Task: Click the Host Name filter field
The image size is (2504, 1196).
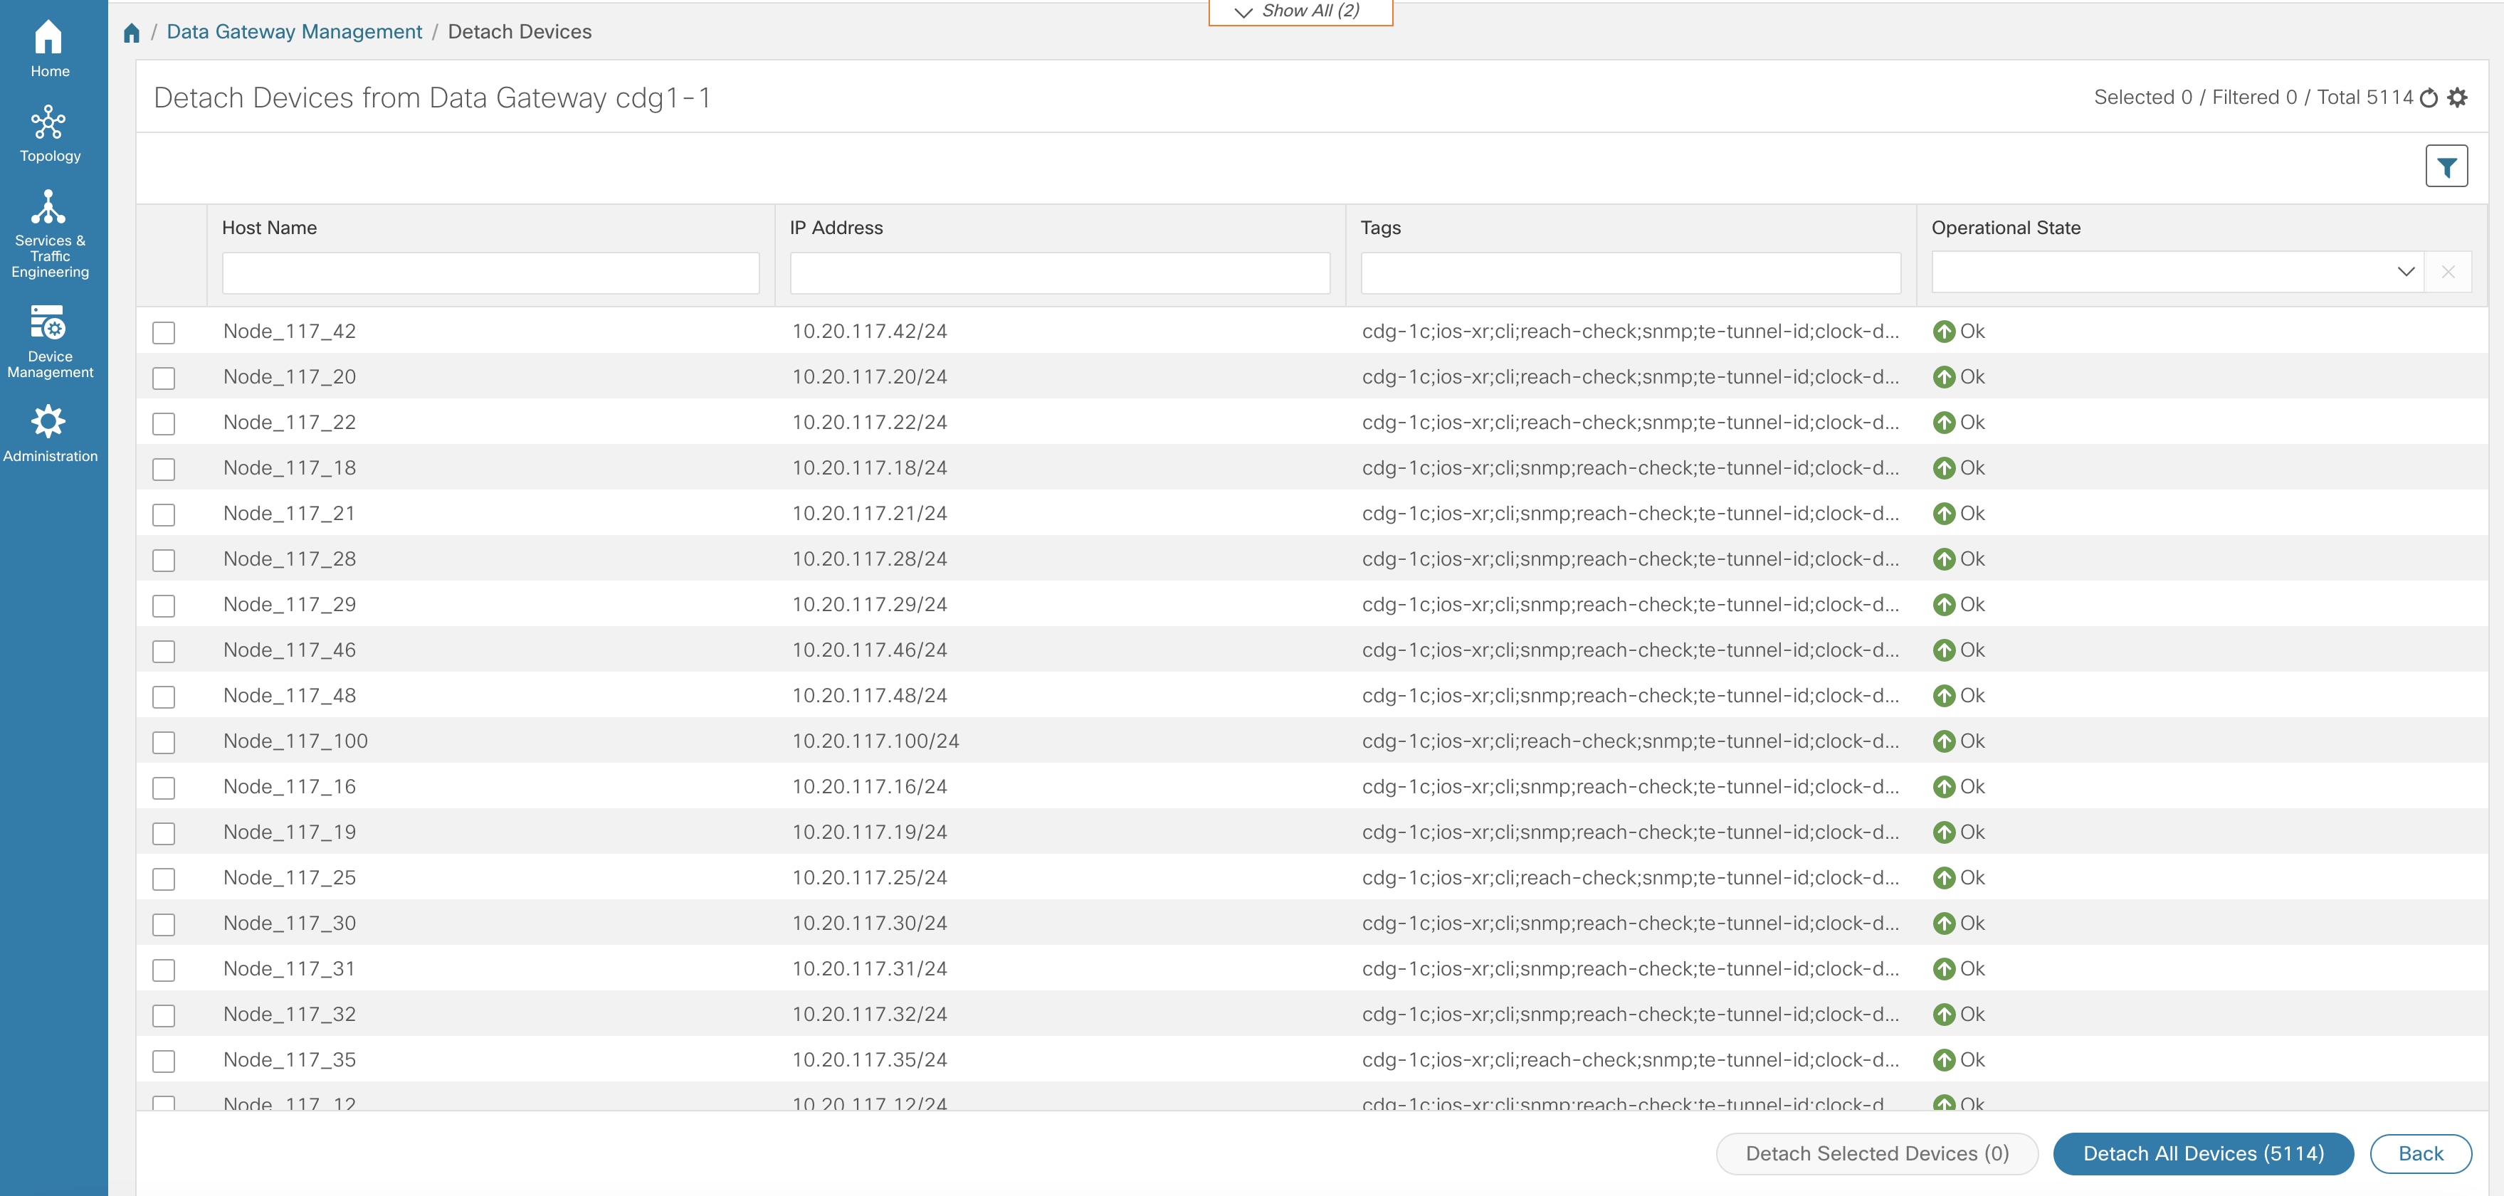Action: point(491,273)
